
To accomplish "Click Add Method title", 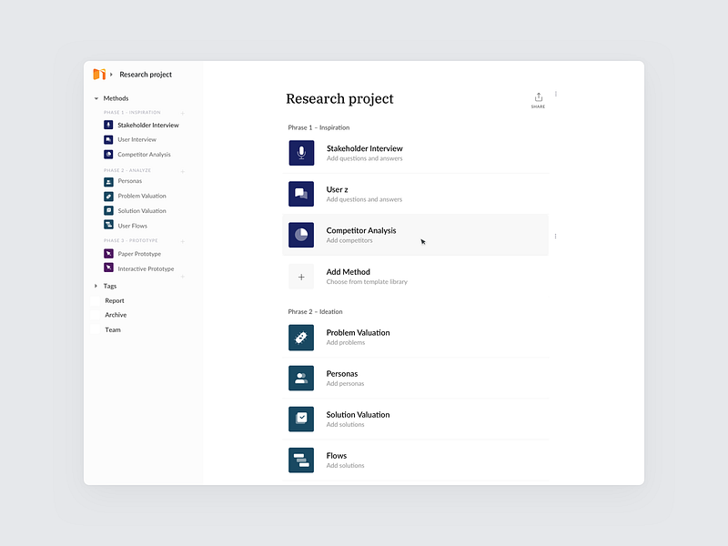I will (349, 271).
